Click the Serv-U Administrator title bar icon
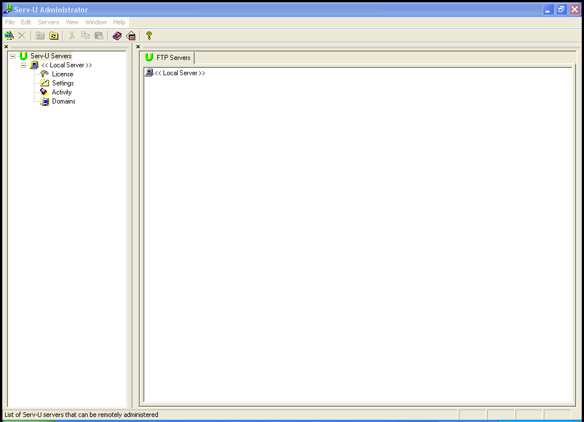Screen dimensions: 584x422 [x=8, y=9]
